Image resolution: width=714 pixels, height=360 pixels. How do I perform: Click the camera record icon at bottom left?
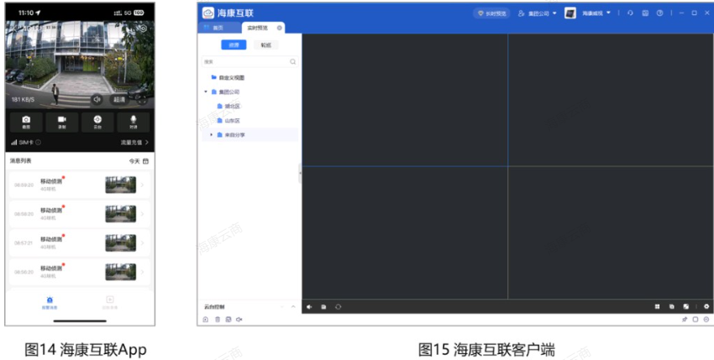tap(239, 320)
